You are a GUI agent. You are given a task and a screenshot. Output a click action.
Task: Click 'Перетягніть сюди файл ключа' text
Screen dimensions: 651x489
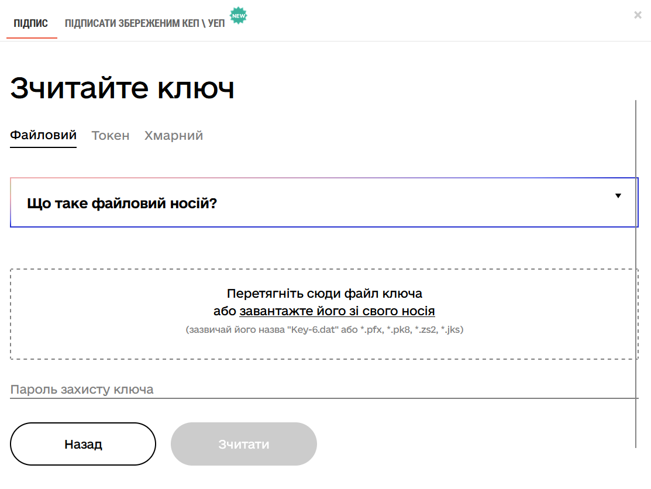[324, 293]
